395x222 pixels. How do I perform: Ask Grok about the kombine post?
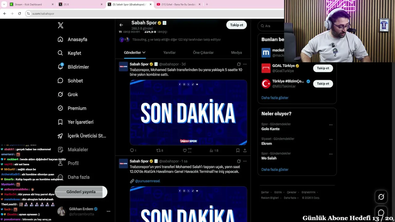click(239, 64)
